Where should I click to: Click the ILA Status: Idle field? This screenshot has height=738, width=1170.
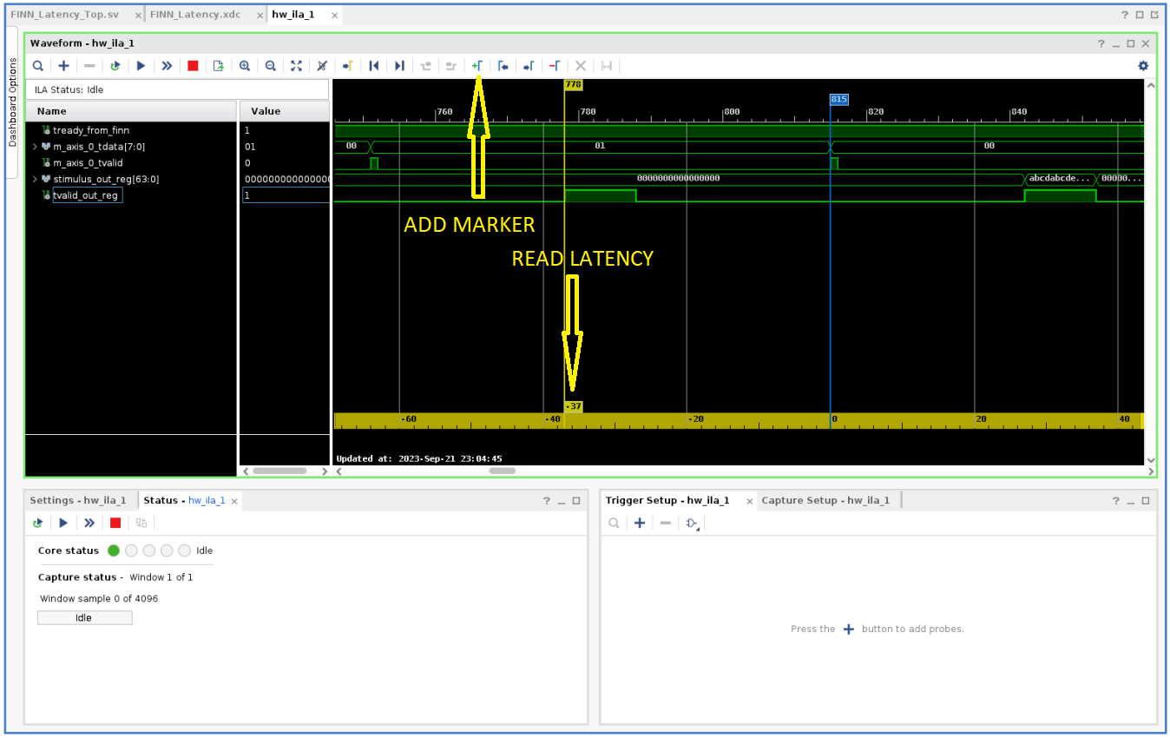[178, 89]
